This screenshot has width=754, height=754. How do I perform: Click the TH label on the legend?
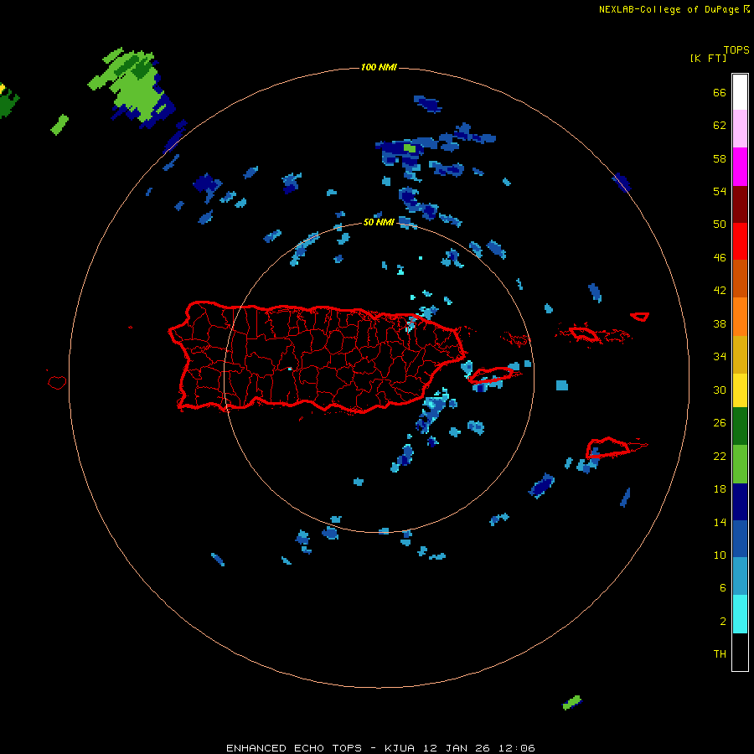coord(720,654)
